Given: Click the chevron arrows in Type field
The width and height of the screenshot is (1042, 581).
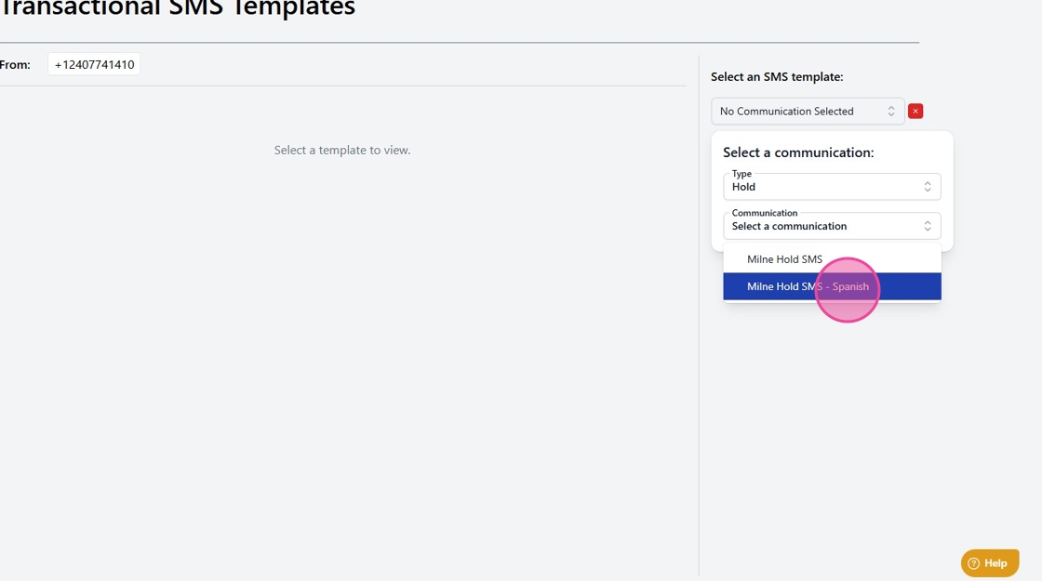Looking at the screenshot, I should pyautogui.click(x=928, y=187).
